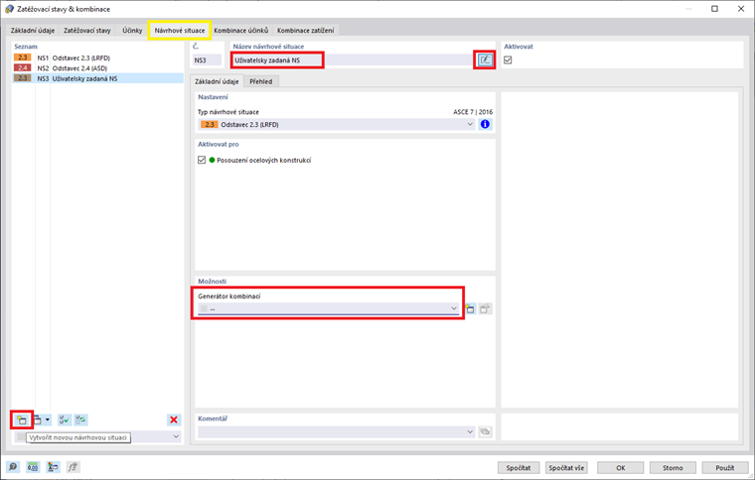Viewport: 755px width, 480px height.
Task: Open the dropdown at the bottom of the Seznam panel
Action: pos(176,436)
